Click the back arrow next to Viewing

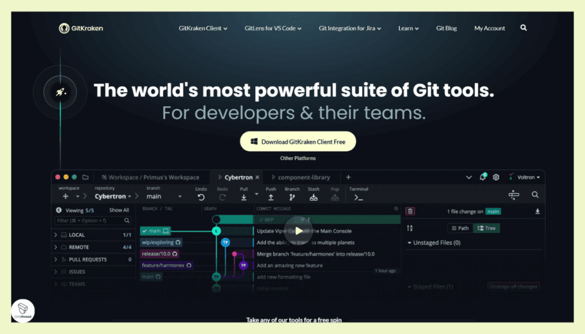point(59,210)
